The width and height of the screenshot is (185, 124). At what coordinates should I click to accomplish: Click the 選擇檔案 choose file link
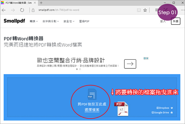coord(92,110)
